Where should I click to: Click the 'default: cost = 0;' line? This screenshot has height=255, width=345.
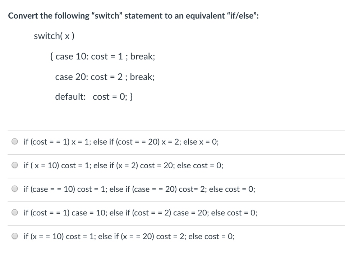pos(94,96)
